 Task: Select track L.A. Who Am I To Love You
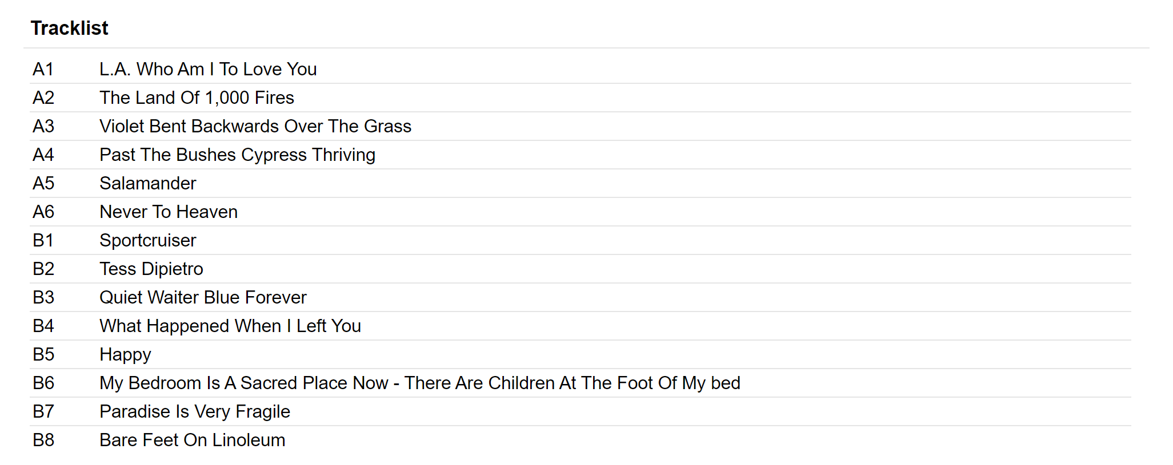tap(208, 69)
